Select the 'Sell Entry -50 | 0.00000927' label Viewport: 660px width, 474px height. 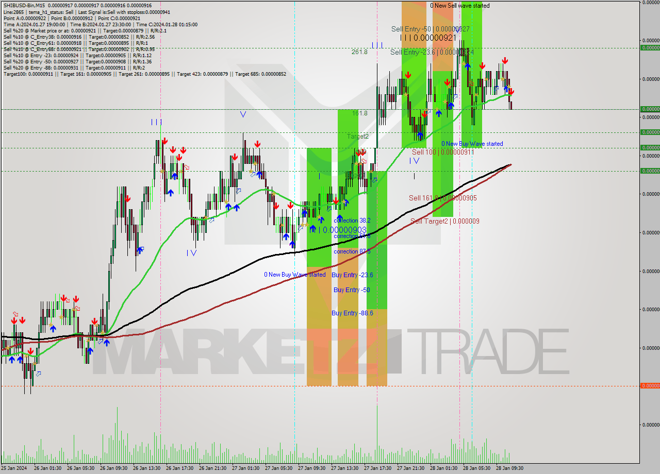[x=430, y=29]
